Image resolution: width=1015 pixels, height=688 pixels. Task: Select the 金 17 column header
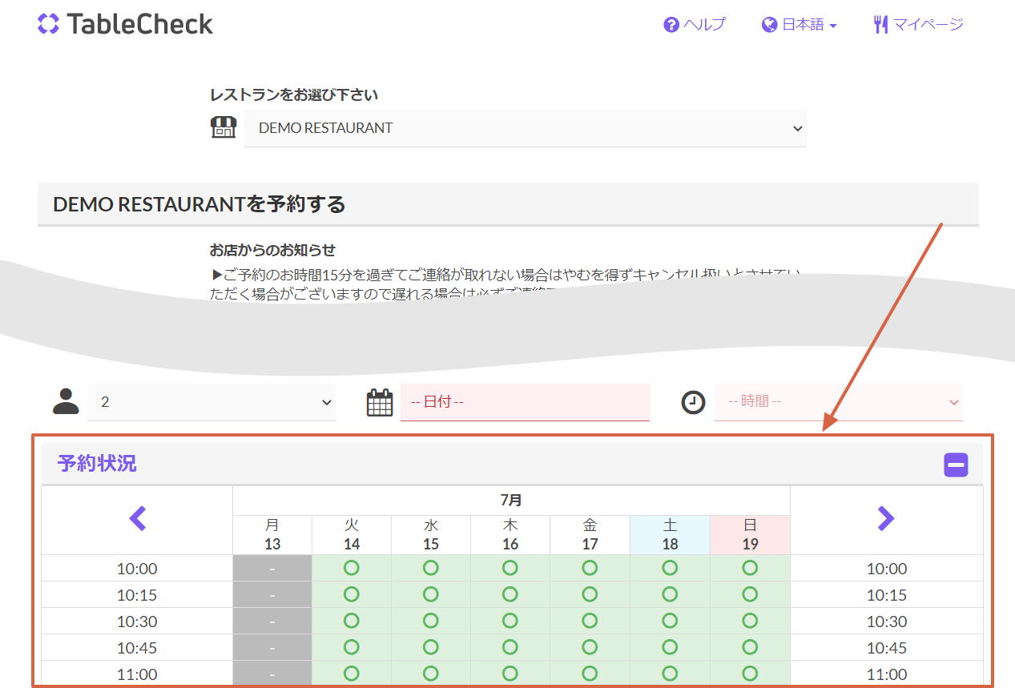pos(590,535)
